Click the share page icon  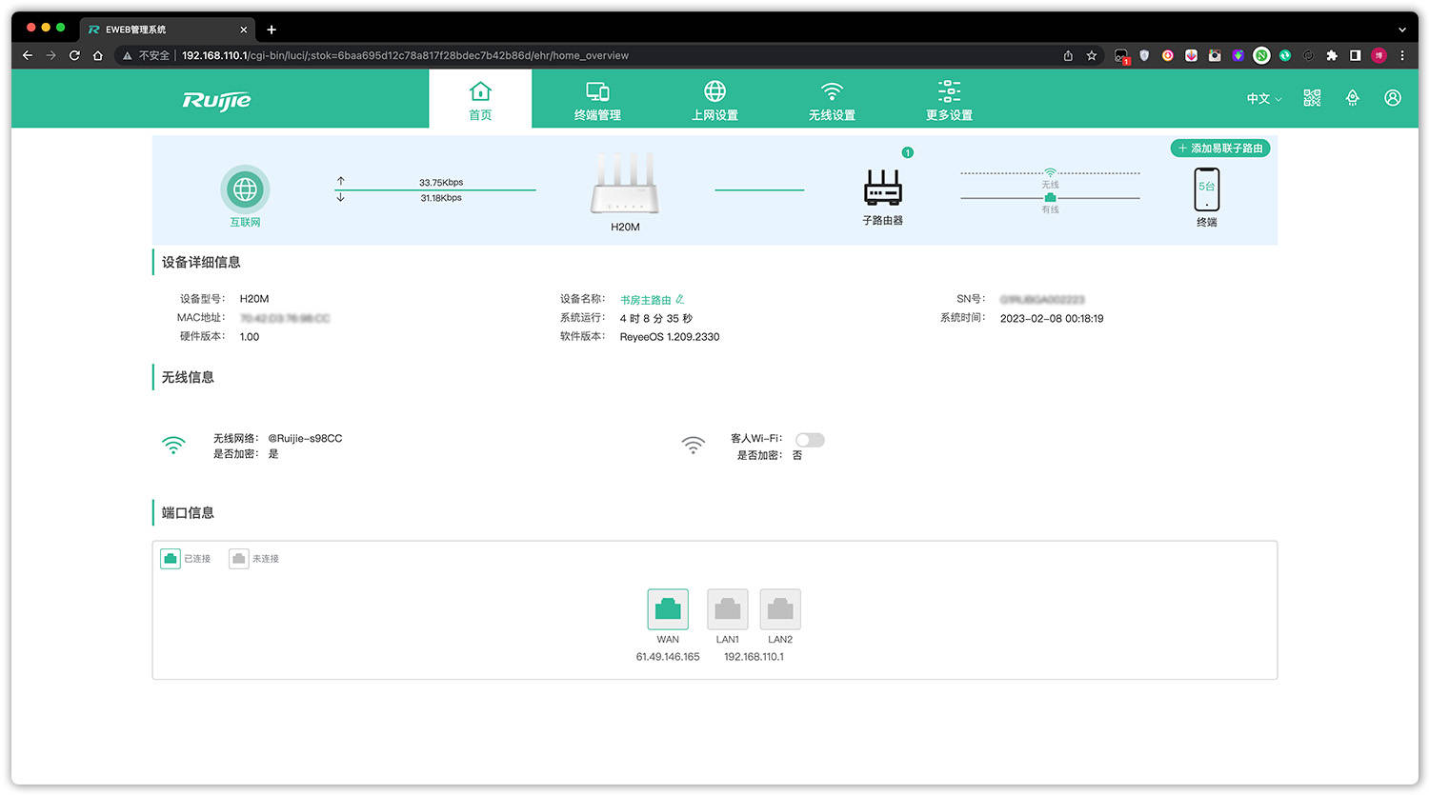(x=1068, y=55)
